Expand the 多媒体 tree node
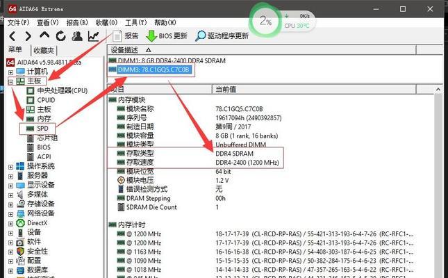Screen dimensions: 448x278 click(10, 195)
